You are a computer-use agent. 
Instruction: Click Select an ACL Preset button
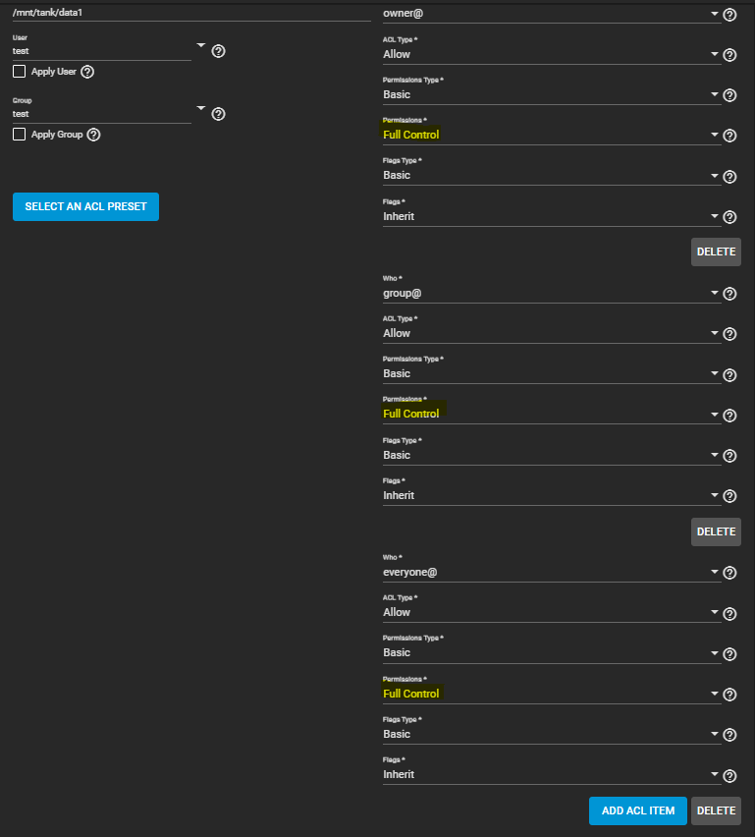[85, 207]
